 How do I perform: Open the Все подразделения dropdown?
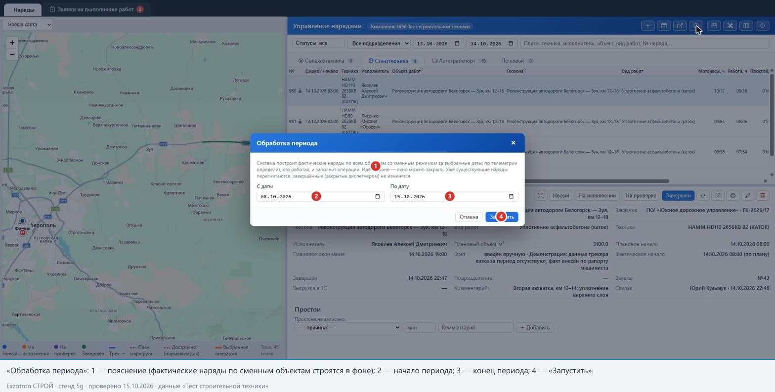click(x=379, y=44)
